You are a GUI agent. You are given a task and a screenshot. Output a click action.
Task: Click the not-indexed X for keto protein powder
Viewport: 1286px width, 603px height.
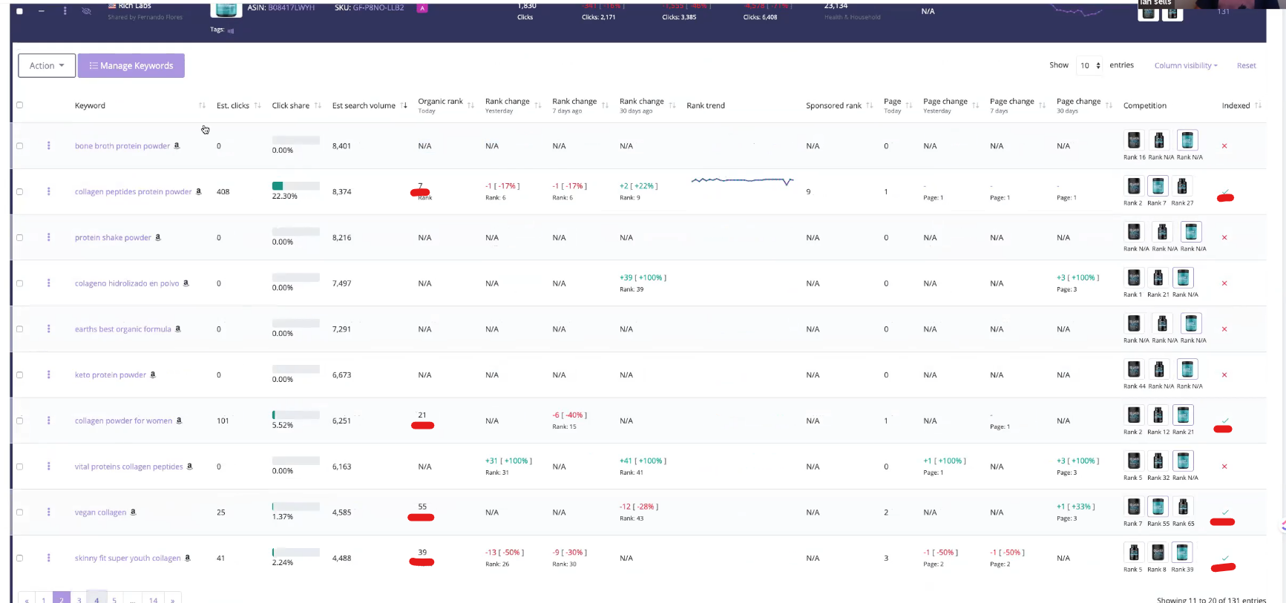(x=1224, y=375)
